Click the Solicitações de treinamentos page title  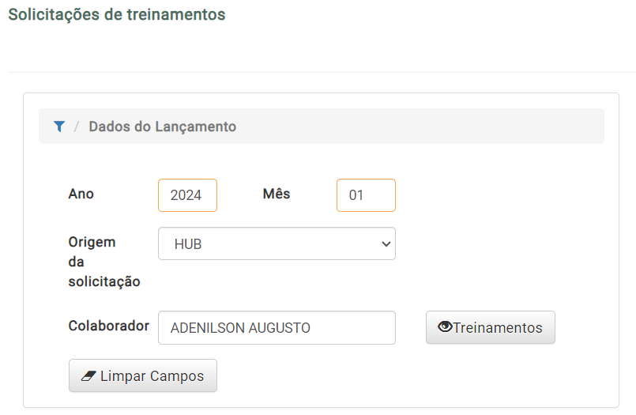click(117, 14)
